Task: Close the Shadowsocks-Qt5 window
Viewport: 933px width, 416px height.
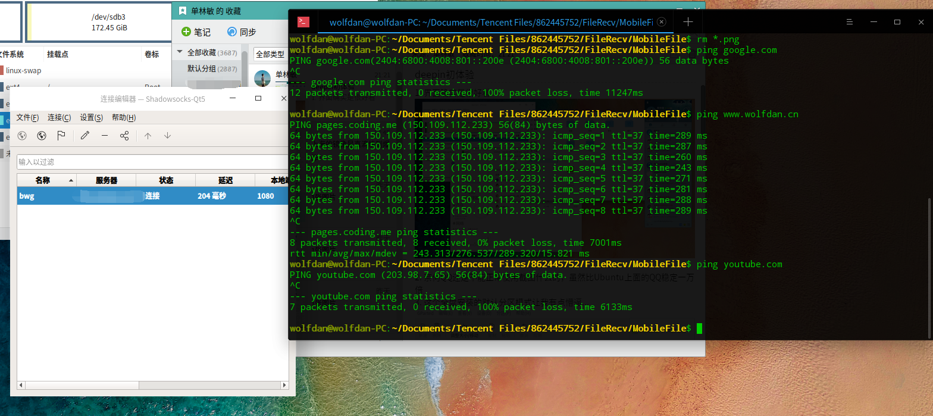Action: (284, 98)
